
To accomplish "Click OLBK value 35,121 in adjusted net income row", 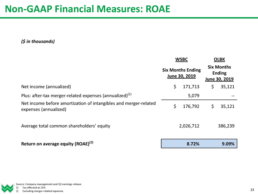I will [x=228, y=107].
